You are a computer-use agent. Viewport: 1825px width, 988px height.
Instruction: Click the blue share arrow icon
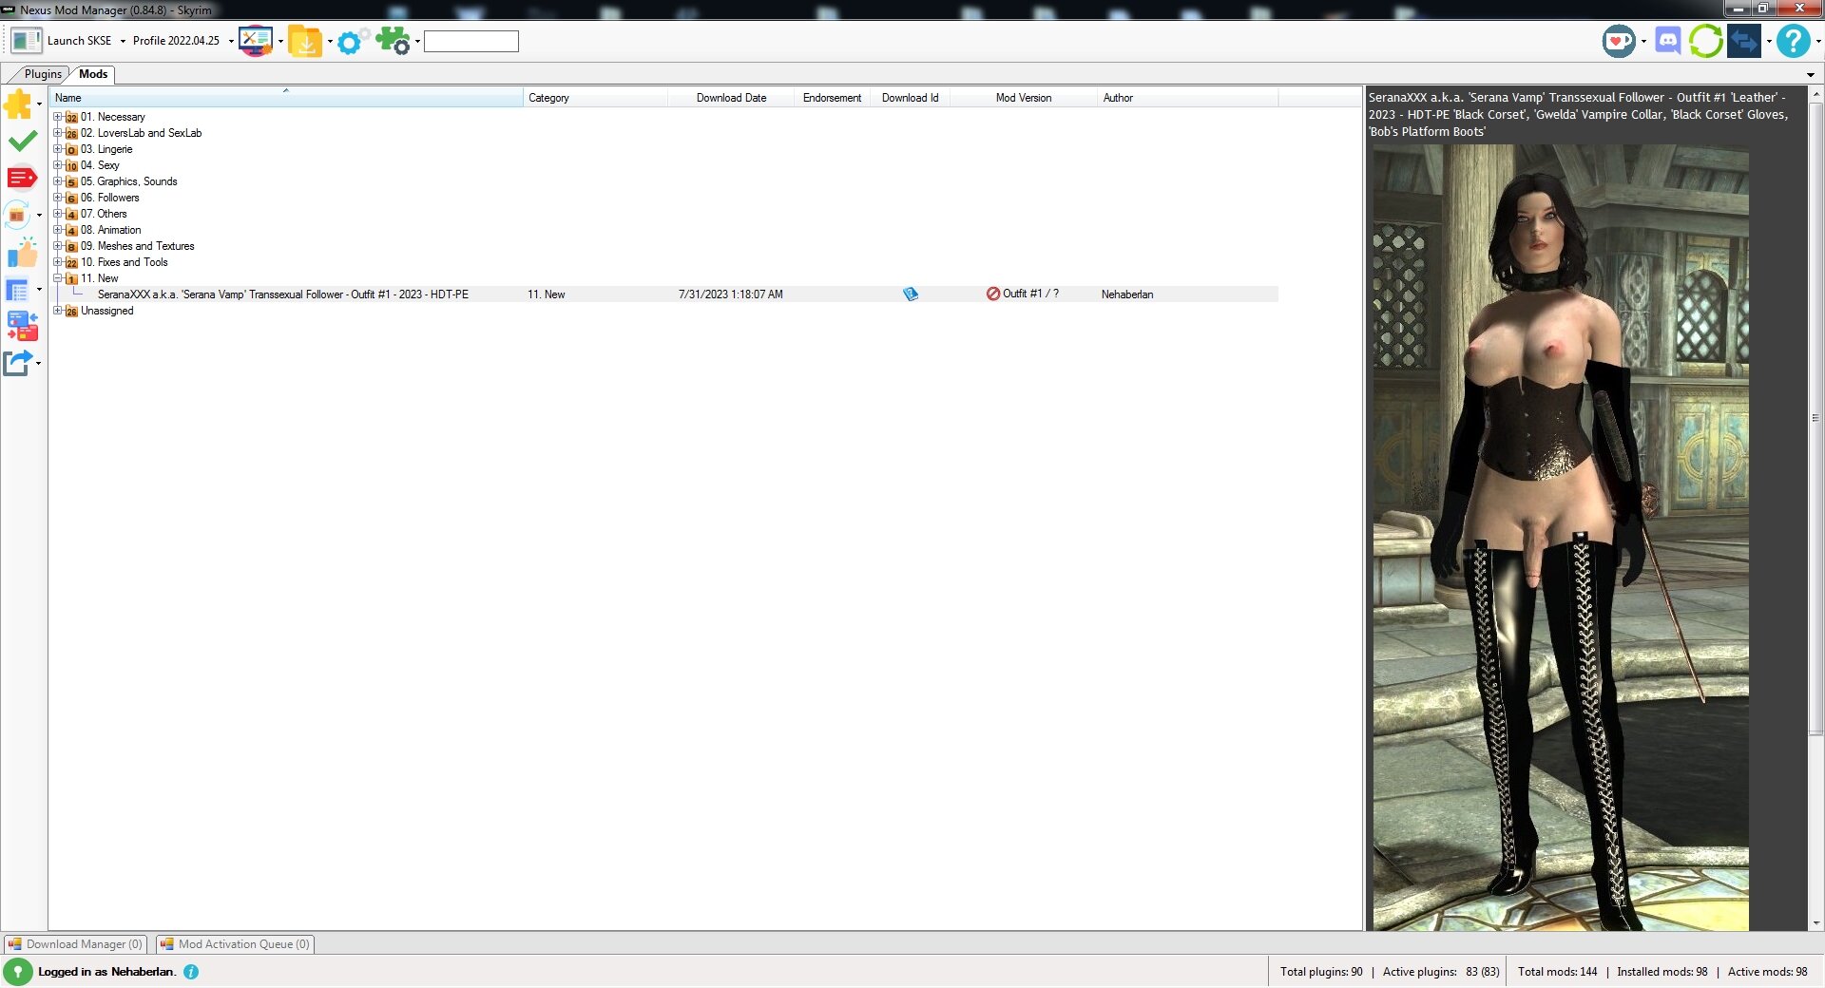tap(18, 363)
